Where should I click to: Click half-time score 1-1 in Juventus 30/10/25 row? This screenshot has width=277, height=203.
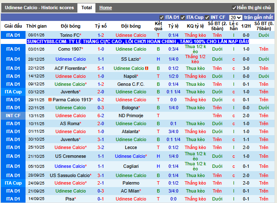click(246, 139)
